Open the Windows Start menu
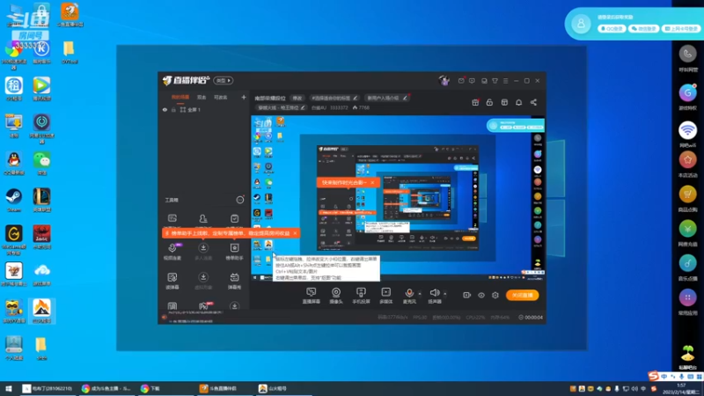Image resolution: width=704 pixels, height=396 pixels. [8, 388]
